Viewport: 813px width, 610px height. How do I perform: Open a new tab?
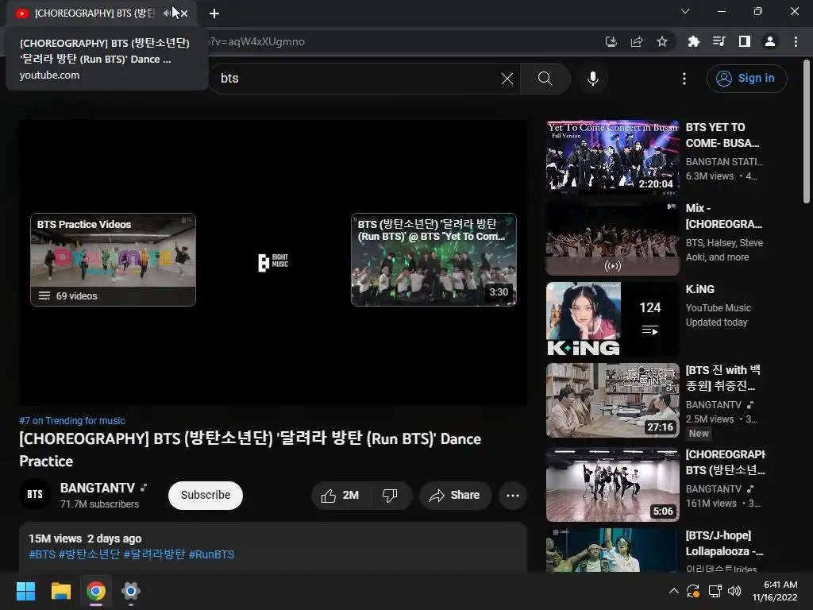point(214,14)
